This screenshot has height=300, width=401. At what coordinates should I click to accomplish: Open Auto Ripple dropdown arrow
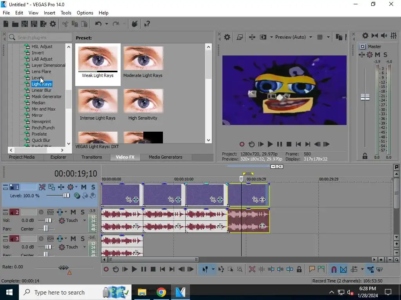[x=362, y=270]
